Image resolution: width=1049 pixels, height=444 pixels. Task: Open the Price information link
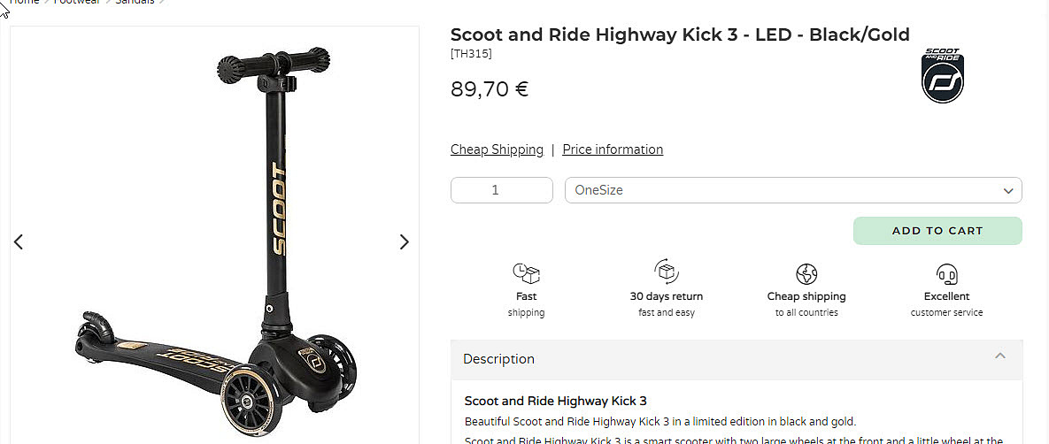613,149
